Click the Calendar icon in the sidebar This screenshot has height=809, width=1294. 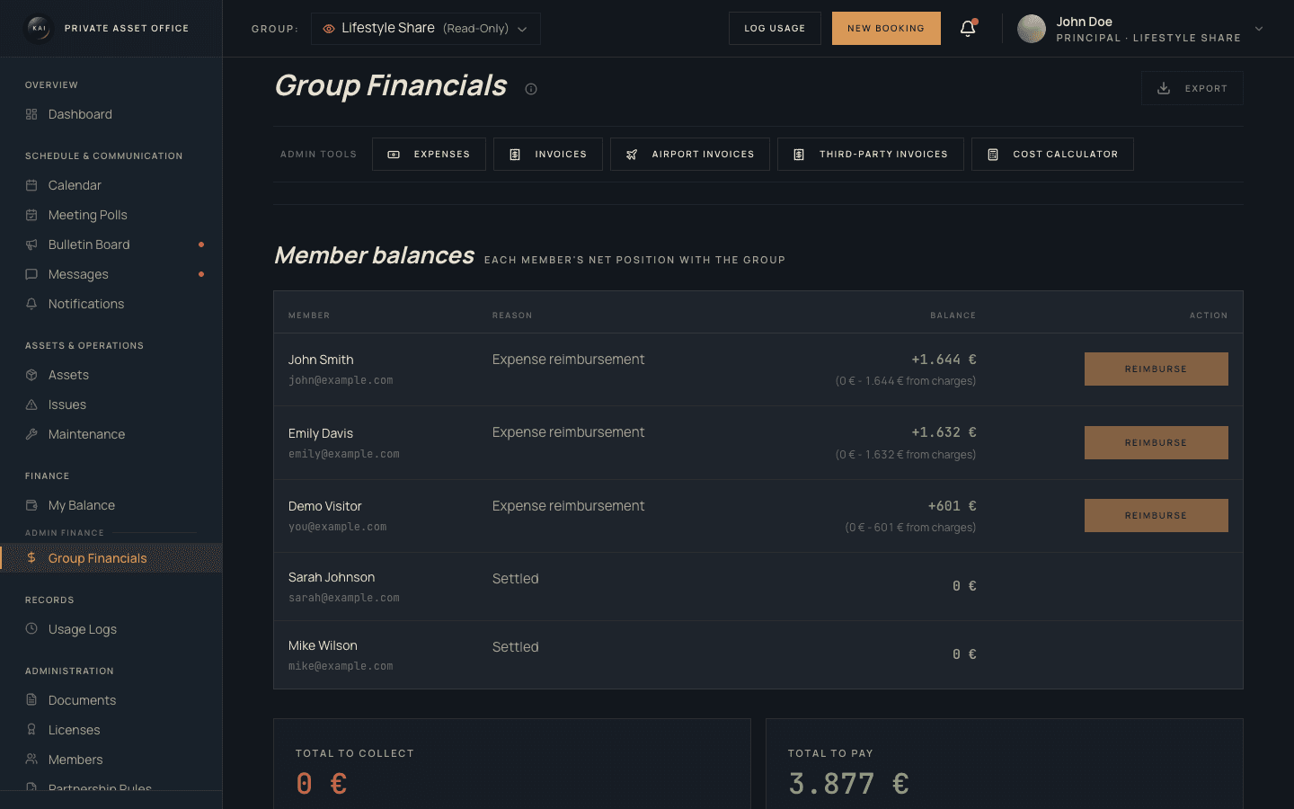(x=31, y=185)
